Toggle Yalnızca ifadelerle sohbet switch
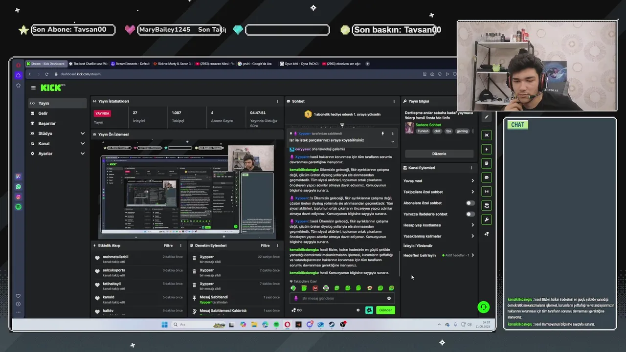 click(x=470, y=214)
